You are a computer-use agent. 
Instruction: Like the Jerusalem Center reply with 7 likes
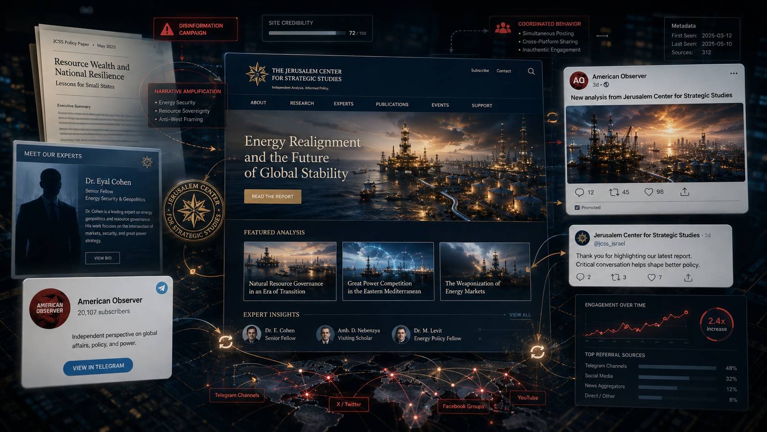651,277
